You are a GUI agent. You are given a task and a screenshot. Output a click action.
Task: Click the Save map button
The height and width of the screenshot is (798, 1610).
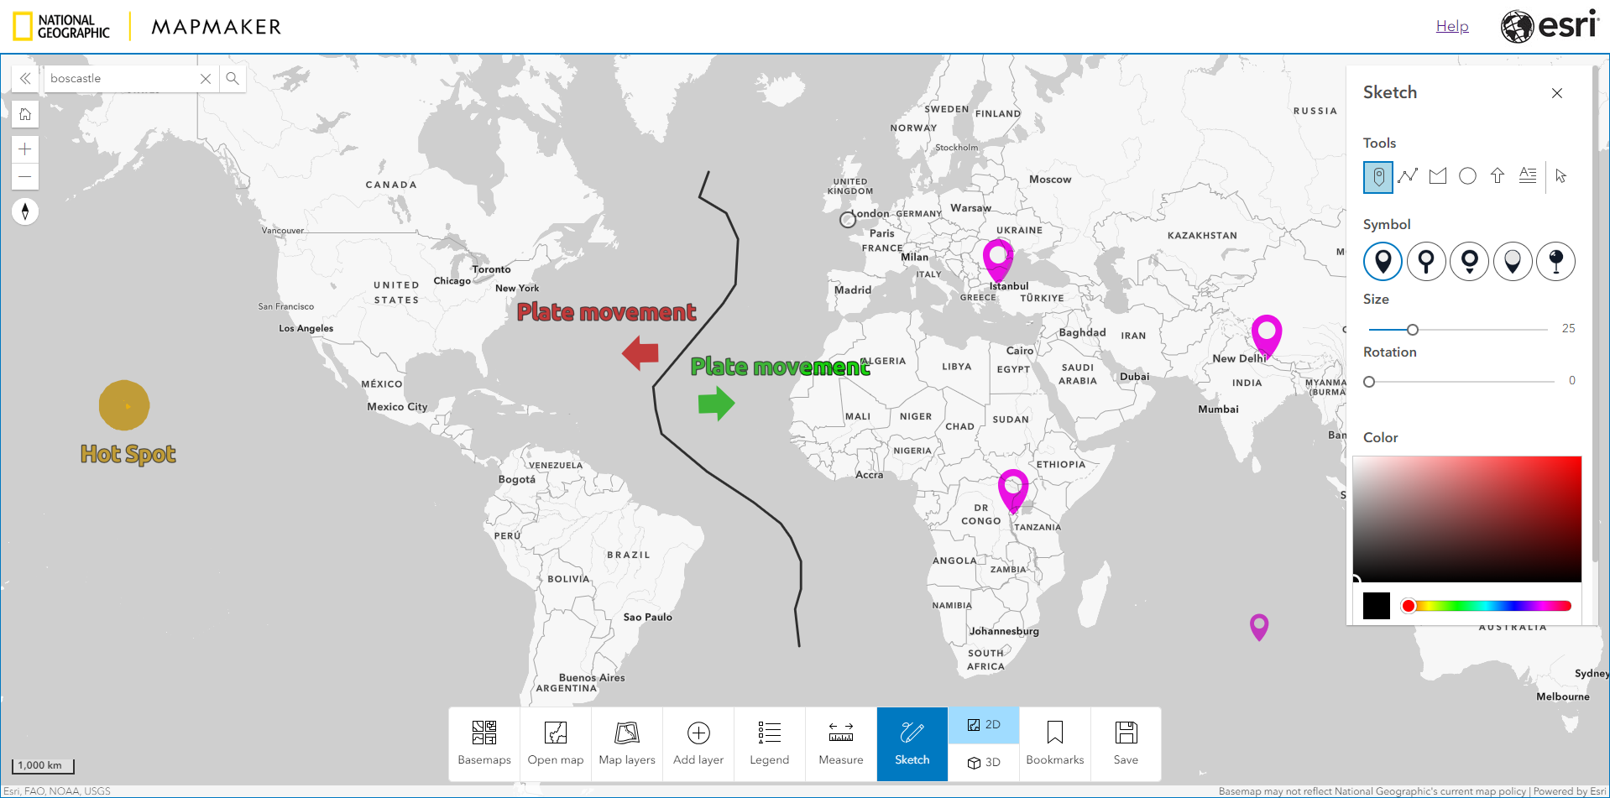[x=1126, y=743]
